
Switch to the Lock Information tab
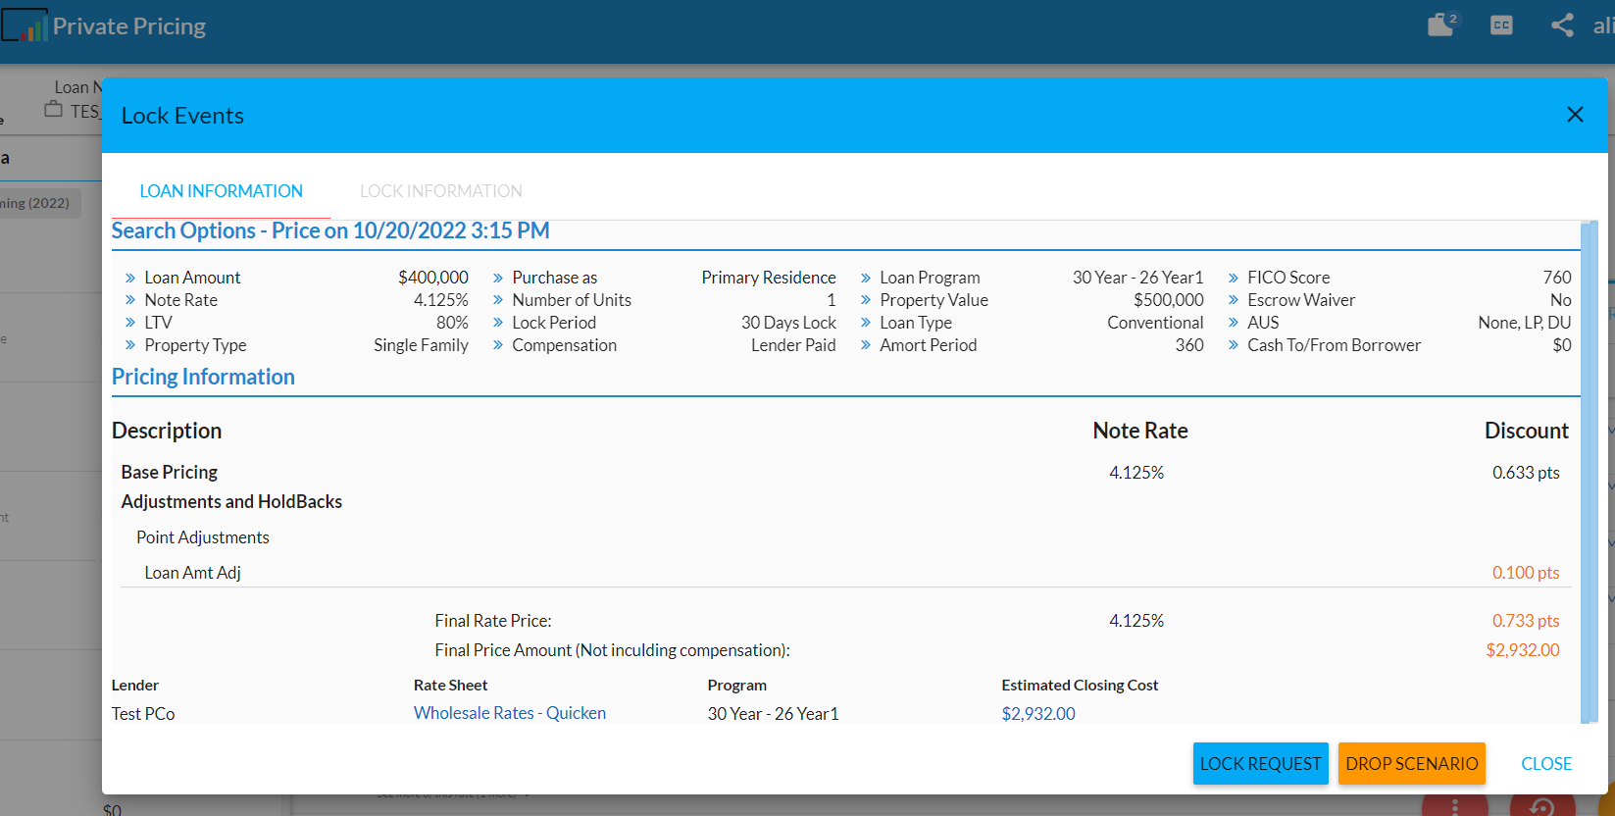tap(440, 191)
